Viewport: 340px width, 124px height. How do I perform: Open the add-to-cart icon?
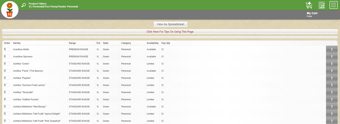pos(309,5)
